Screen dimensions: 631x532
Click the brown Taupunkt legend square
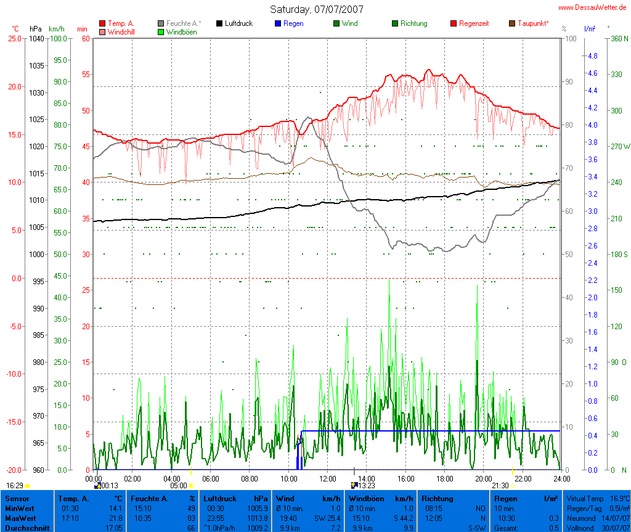click(x=512, y=23)
